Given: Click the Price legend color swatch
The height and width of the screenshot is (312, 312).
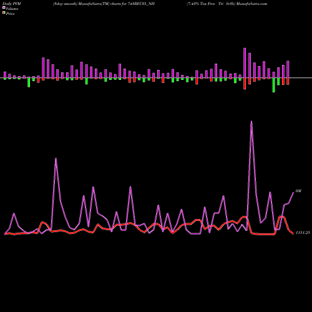Looking at the screenshot, I should 4,13.
